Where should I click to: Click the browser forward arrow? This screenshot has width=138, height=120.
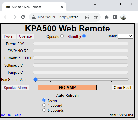[x=15, y=17]
